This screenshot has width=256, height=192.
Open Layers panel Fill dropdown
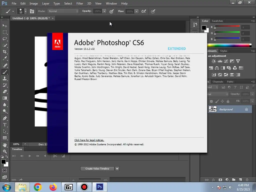pyautogui.click(x=252, y=101)
